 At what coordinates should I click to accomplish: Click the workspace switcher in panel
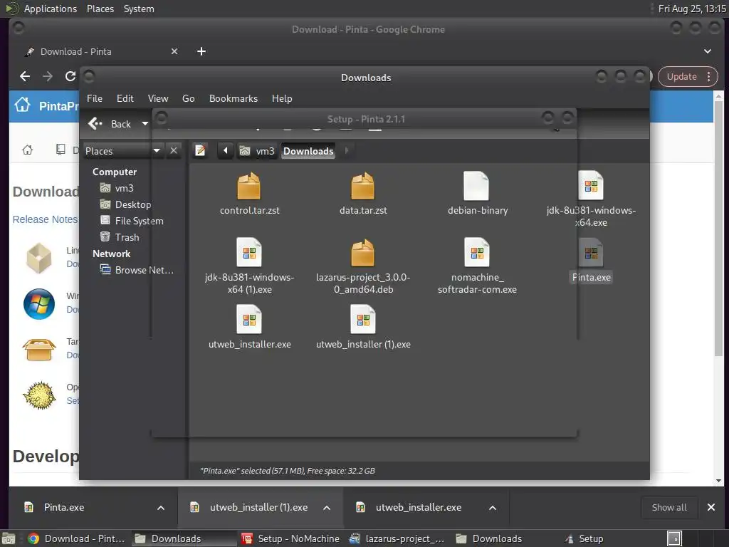675,538
